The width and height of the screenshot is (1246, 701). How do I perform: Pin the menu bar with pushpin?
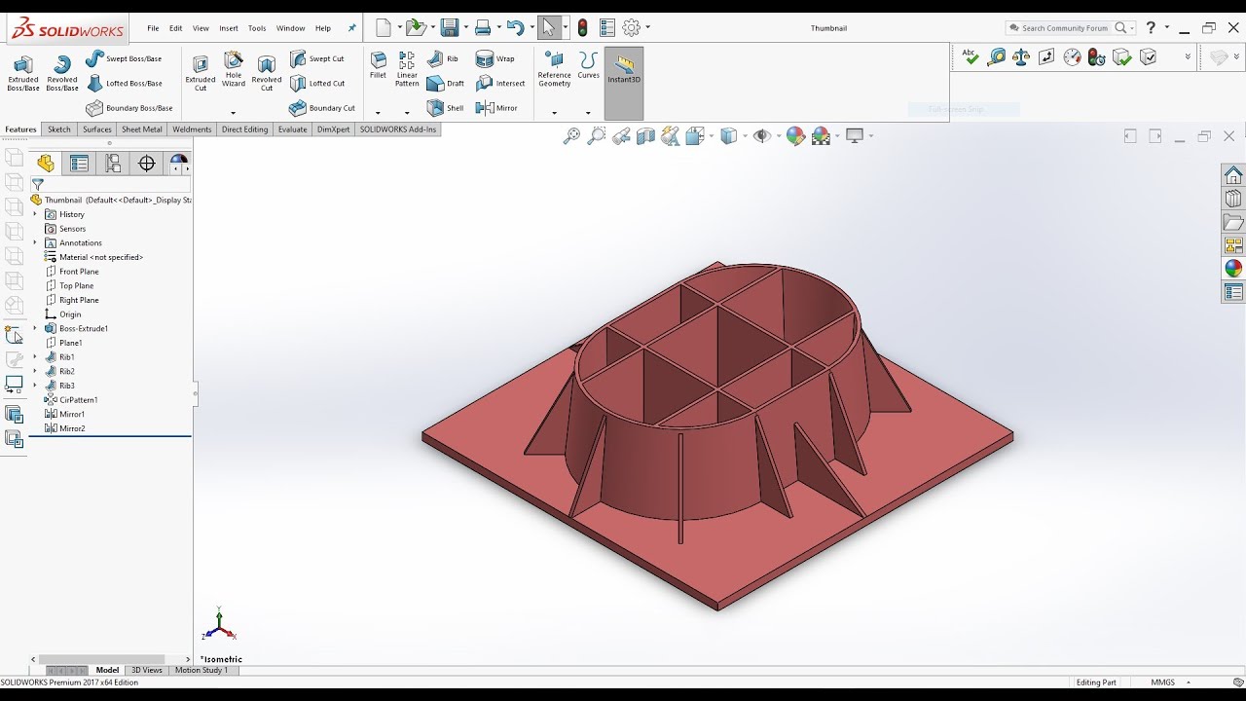(351, 28)
